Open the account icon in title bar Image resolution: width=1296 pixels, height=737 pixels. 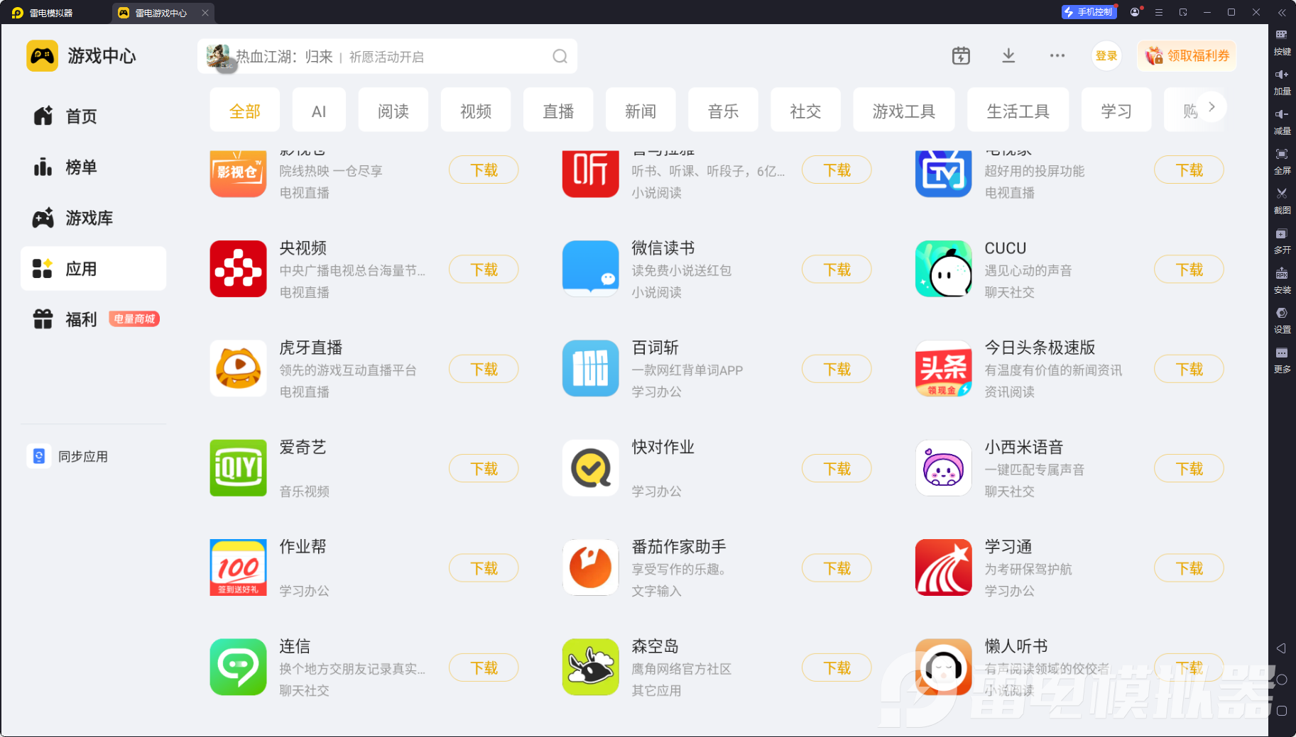click(1135, 12)
